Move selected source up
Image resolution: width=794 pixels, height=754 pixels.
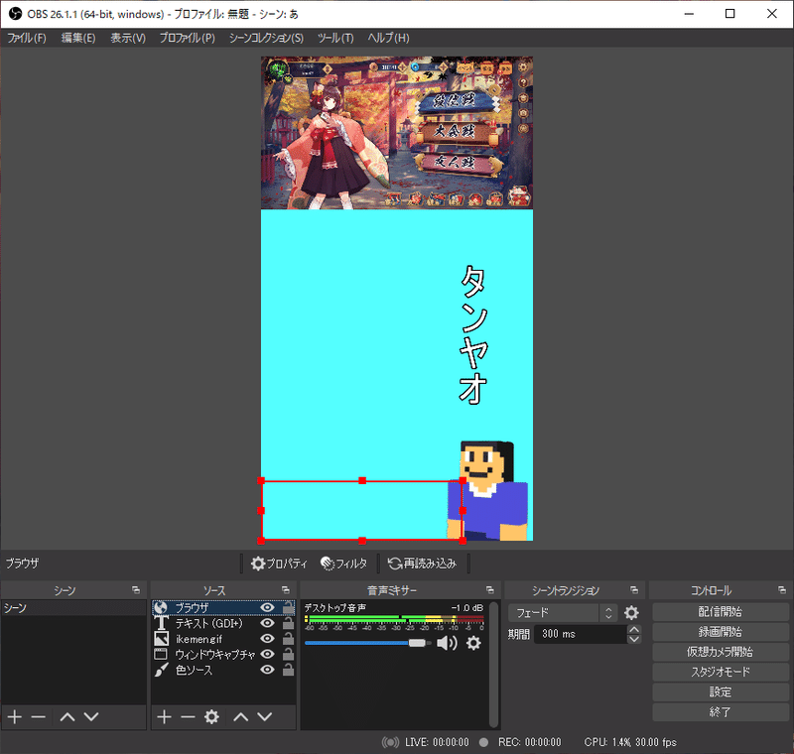pyautogui.click(x=241, y=716)
